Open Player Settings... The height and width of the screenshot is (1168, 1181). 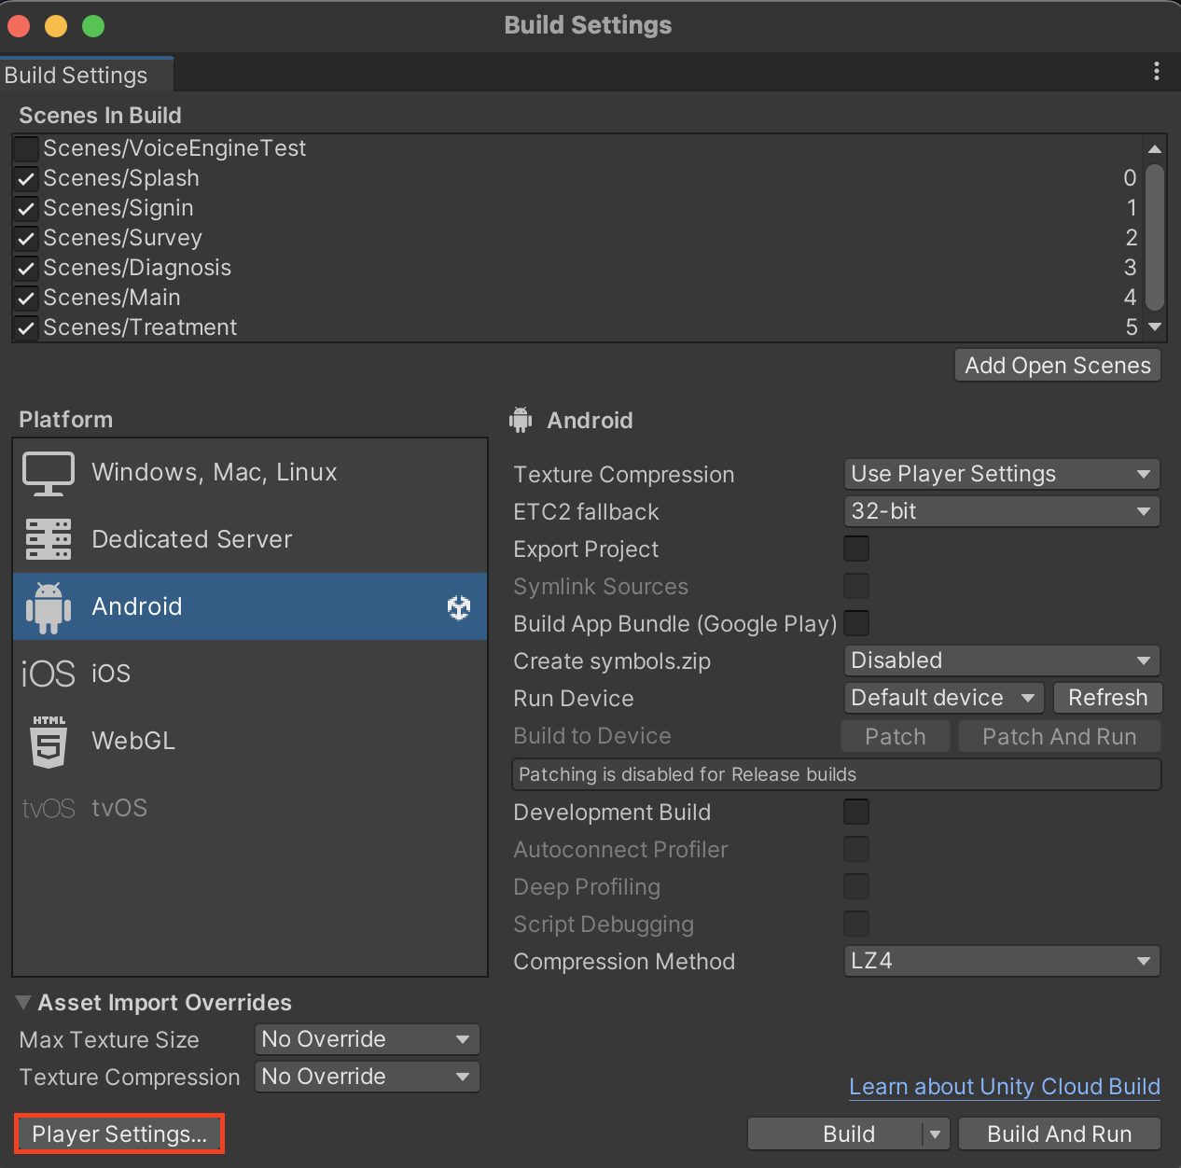point(119,1134)
